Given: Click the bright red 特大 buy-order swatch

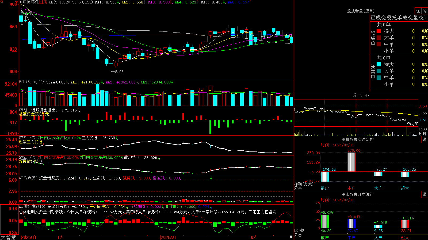Looking at the screenshot, I should click(x=379, y=31).
